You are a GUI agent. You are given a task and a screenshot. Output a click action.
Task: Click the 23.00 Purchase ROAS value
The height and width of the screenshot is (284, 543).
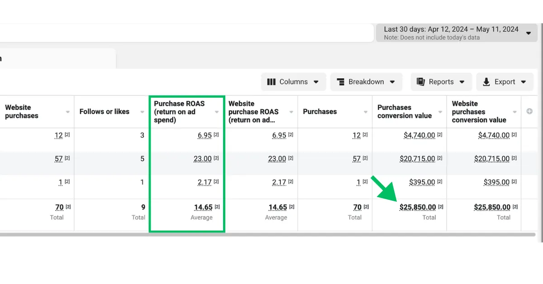(205, 159)
